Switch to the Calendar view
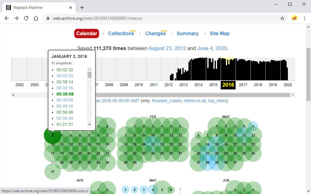This screenshot has height=194, width=311. [x=87, y=33]
